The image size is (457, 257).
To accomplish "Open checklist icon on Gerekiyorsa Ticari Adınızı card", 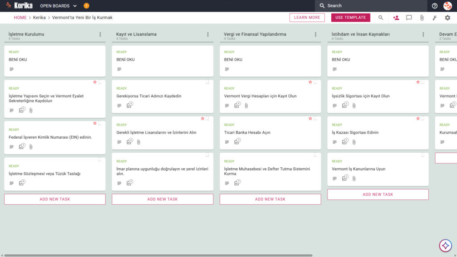I will click(x=129, y=105).
